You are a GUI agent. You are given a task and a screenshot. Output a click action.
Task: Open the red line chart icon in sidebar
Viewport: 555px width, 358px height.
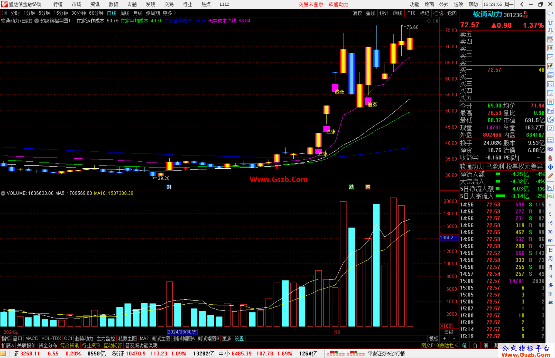550,57
